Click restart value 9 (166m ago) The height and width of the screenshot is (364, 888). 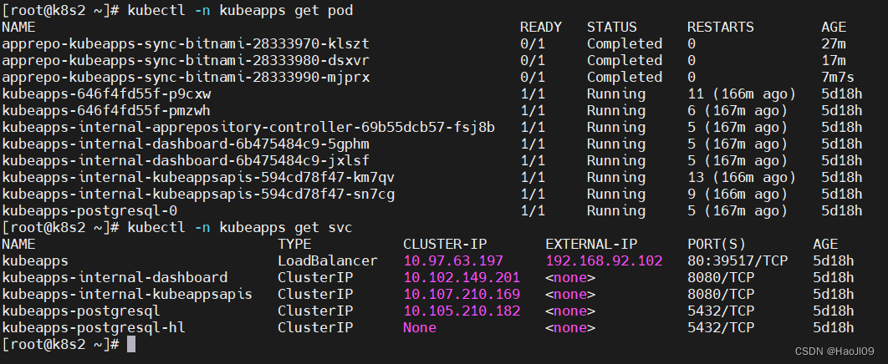737,195
